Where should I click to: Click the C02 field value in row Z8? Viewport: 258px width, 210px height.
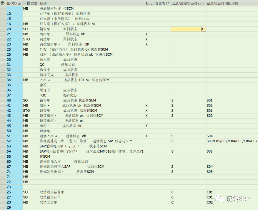(x=210, y=202)
